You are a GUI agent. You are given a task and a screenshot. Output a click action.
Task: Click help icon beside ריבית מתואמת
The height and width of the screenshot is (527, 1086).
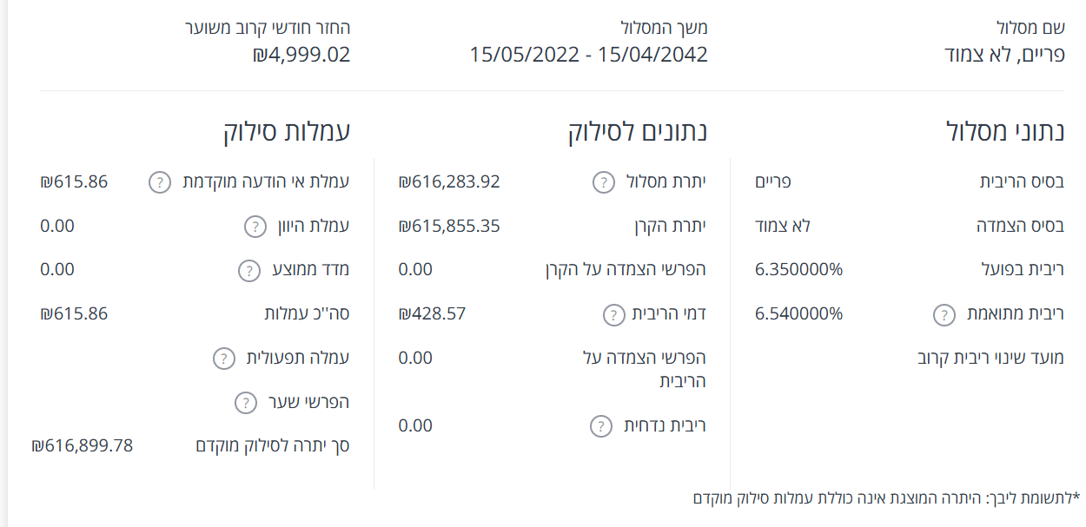click(944, 314)
